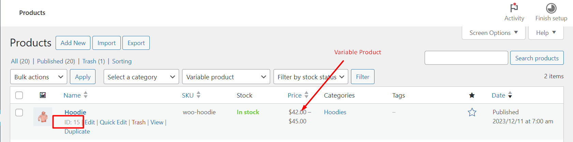The image size is (573, 142).
Task: Sort products by Price arrows
Action: coord(306,95)
